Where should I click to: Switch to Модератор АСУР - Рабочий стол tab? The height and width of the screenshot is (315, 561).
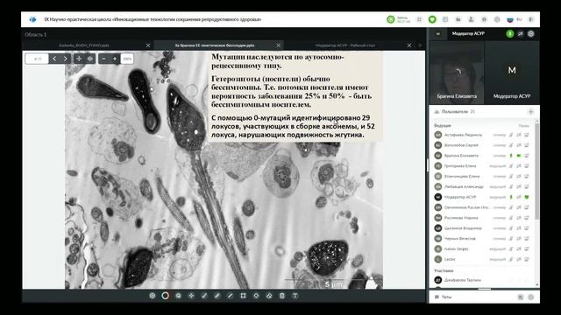pos(345,45)
